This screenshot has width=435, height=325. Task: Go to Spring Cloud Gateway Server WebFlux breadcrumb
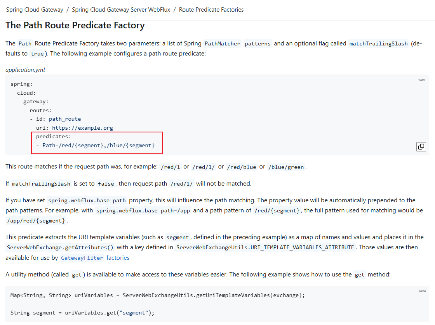tap(121, 10)
